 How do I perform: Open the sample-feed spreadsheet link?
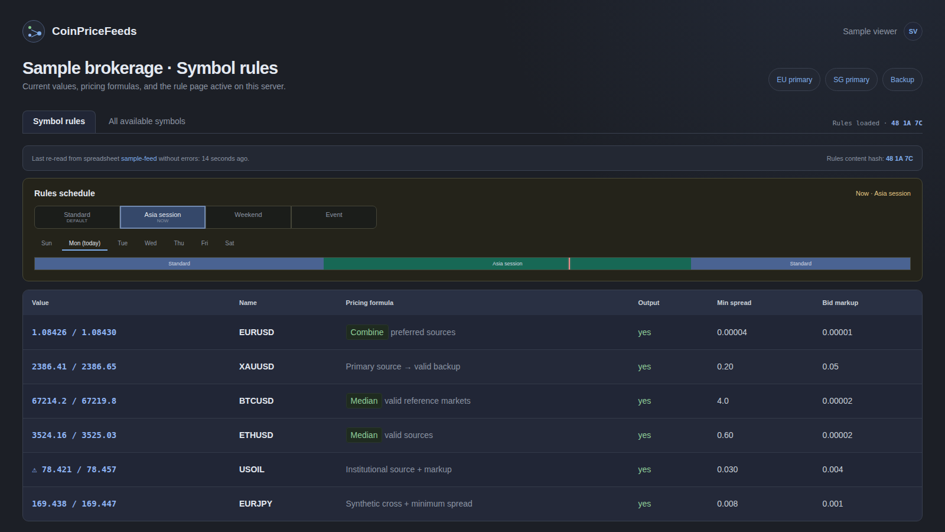tap(139, 158)
